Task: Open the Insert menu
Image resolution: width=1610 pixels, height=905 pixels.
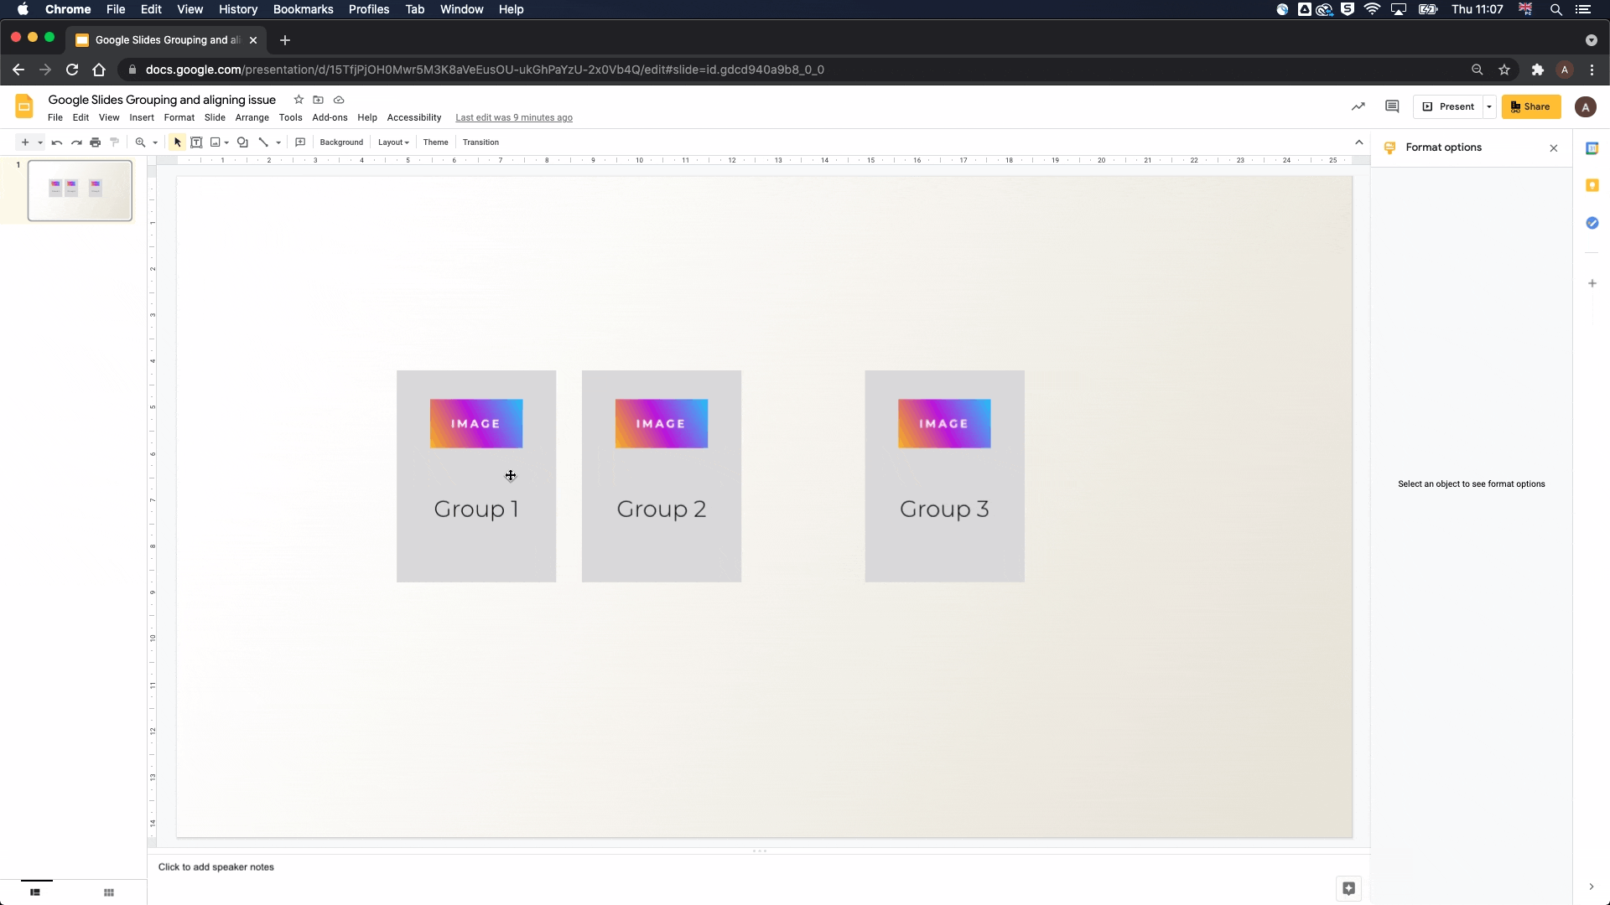Action: pos(142,117)
